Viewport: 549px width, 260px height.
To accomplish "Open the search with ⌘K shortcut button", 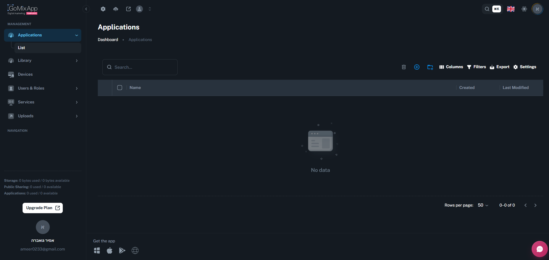I will pyautogui.click(x=492, y=9).
